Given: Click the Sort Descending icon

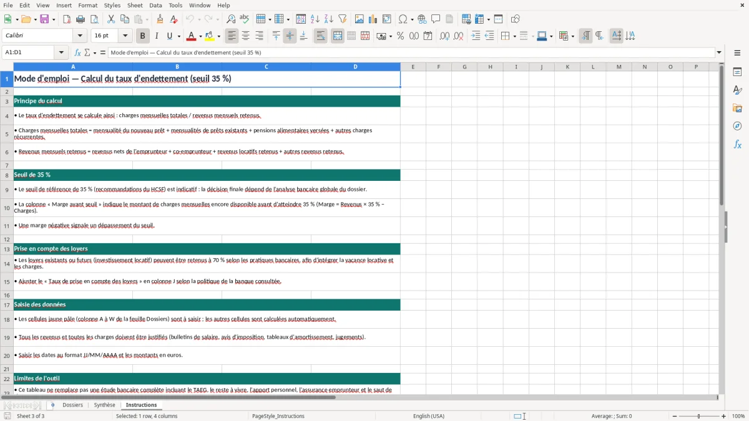Looking at the screenshot, I should tap(329, 19).
